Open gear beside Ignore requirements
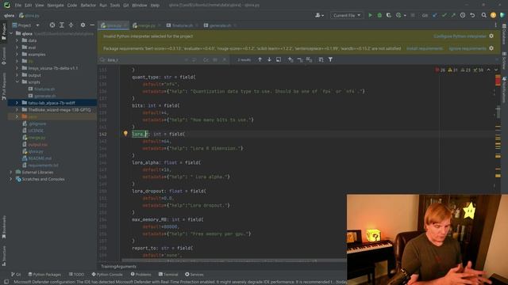Viewport: 508px width, 285px height. coord(491,48)
